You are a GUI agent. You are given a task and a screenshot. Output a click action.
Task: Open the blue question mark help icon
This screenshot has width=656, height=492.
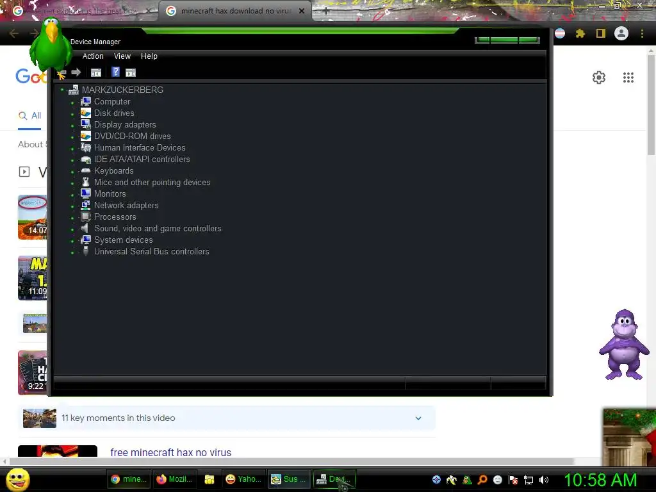coord(116,72)
